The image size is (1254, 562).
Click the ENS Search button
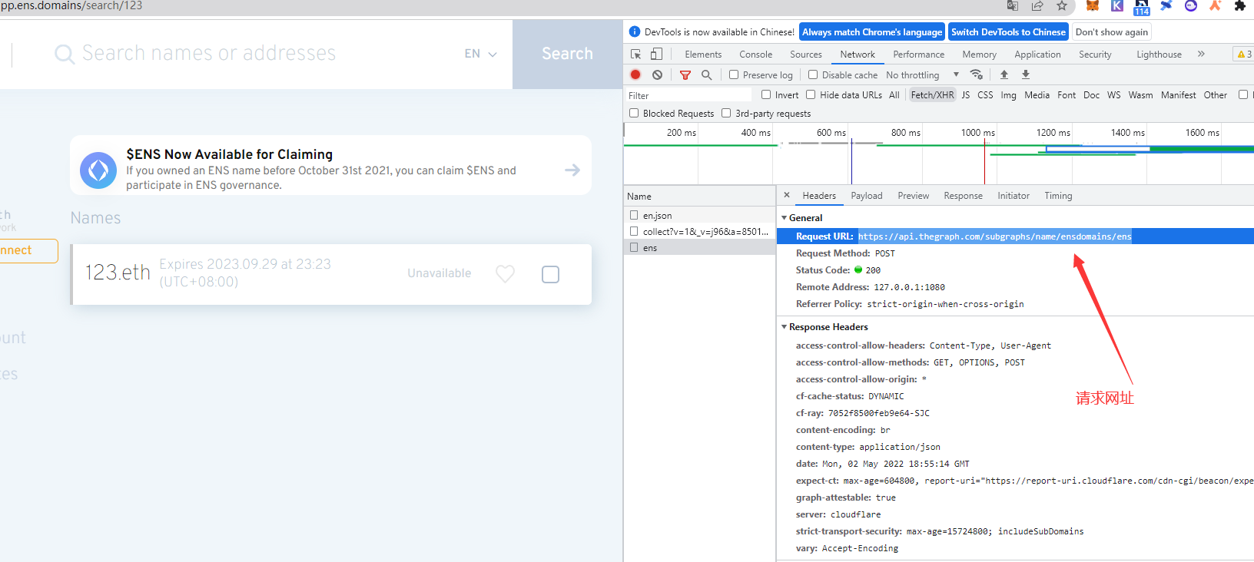567,54
